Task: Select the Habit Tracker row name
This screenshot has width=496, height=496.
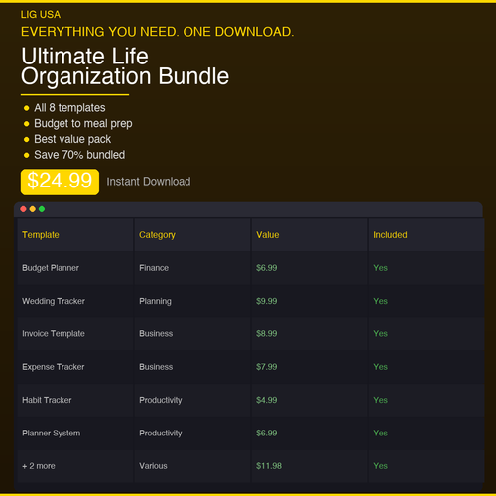Action: (47, 400)
